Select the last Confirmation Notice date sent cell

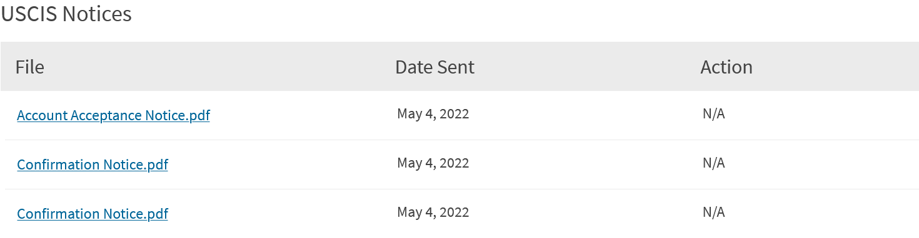pos(433,212)
